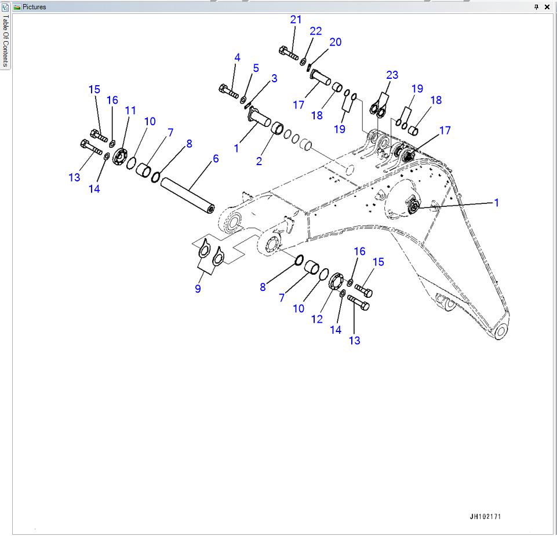
Task: Select callout 17 below the top pin
Action: pyautogui.click(x=298, y=105)
